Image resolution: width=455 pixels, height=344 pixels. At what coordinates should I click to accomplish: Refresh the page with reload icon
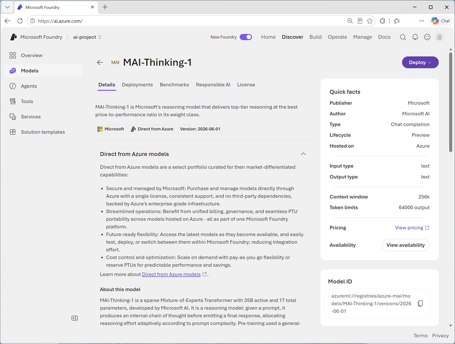tap(20, 21)
